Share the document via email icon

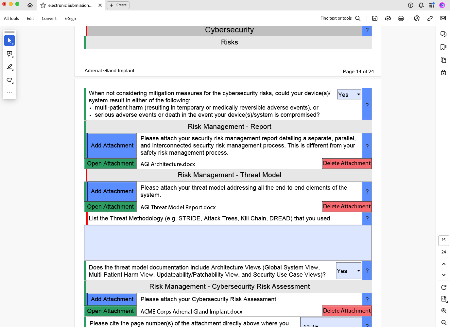(x=443, y=18)
